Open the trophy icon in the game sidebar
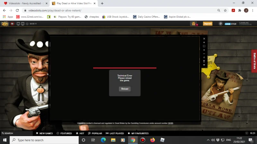Viewport: 257px width, 144px height. pos(204,61)
